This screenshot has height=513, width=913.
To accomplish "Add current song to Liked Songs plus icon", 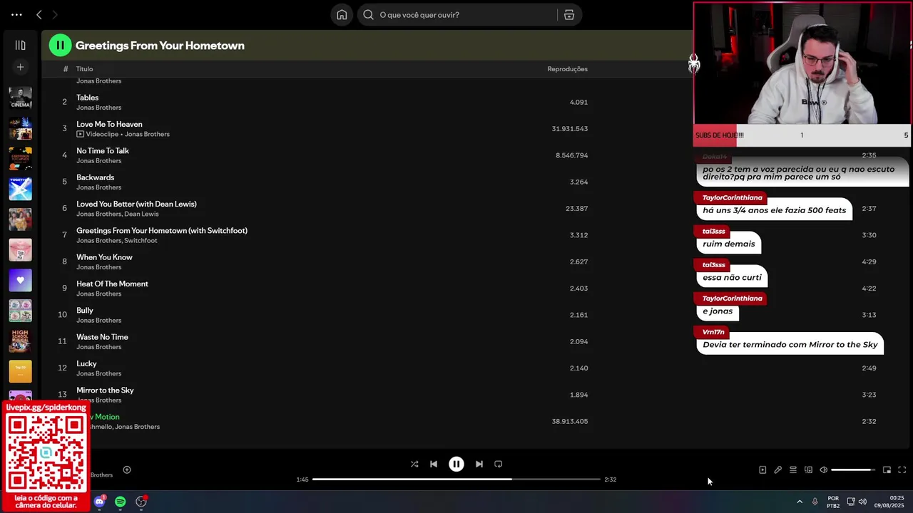I will tap(127, 470).
